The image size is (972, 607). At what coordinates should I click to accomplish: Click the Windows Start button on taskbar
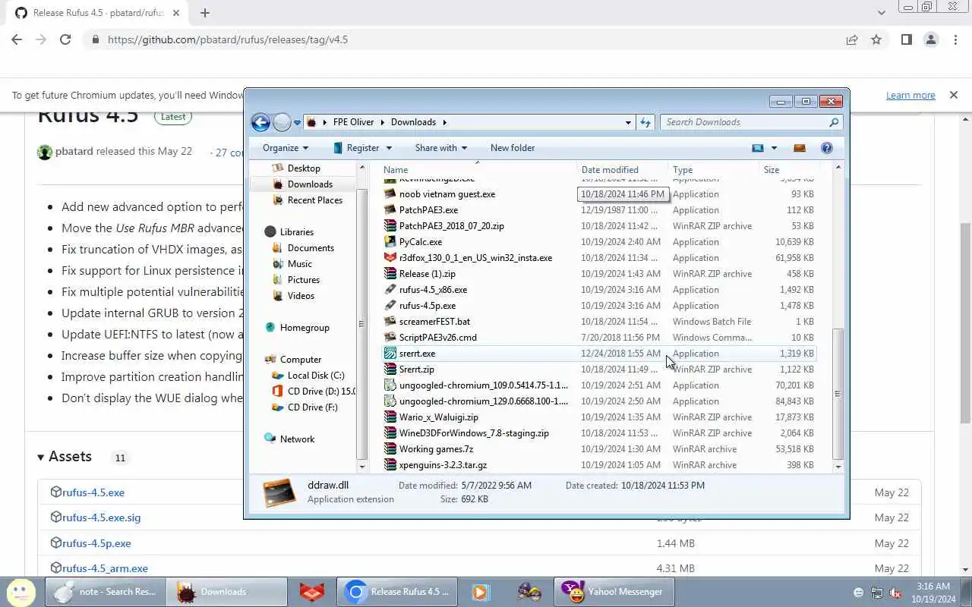(21, 592)
